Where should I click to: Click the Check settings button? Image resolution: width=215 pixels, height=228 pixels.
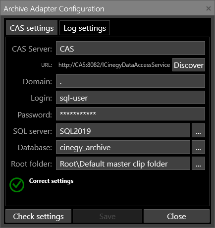click(x=38, y=216)
